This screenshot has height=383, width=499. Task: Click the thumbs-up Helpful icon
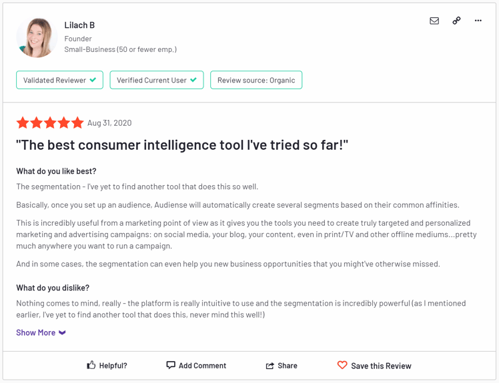click(x=91, y=365)
